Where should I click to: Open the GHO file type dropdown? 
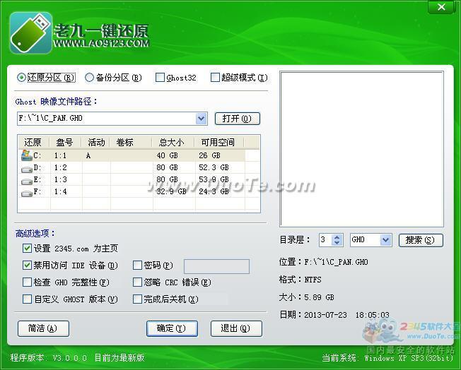(x=385, y=240)
